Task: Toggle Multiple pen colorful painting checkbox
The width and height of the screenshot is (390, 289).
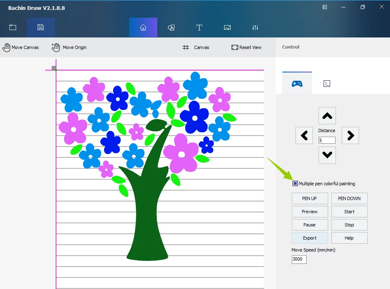Action: click(x=295, y=184)
